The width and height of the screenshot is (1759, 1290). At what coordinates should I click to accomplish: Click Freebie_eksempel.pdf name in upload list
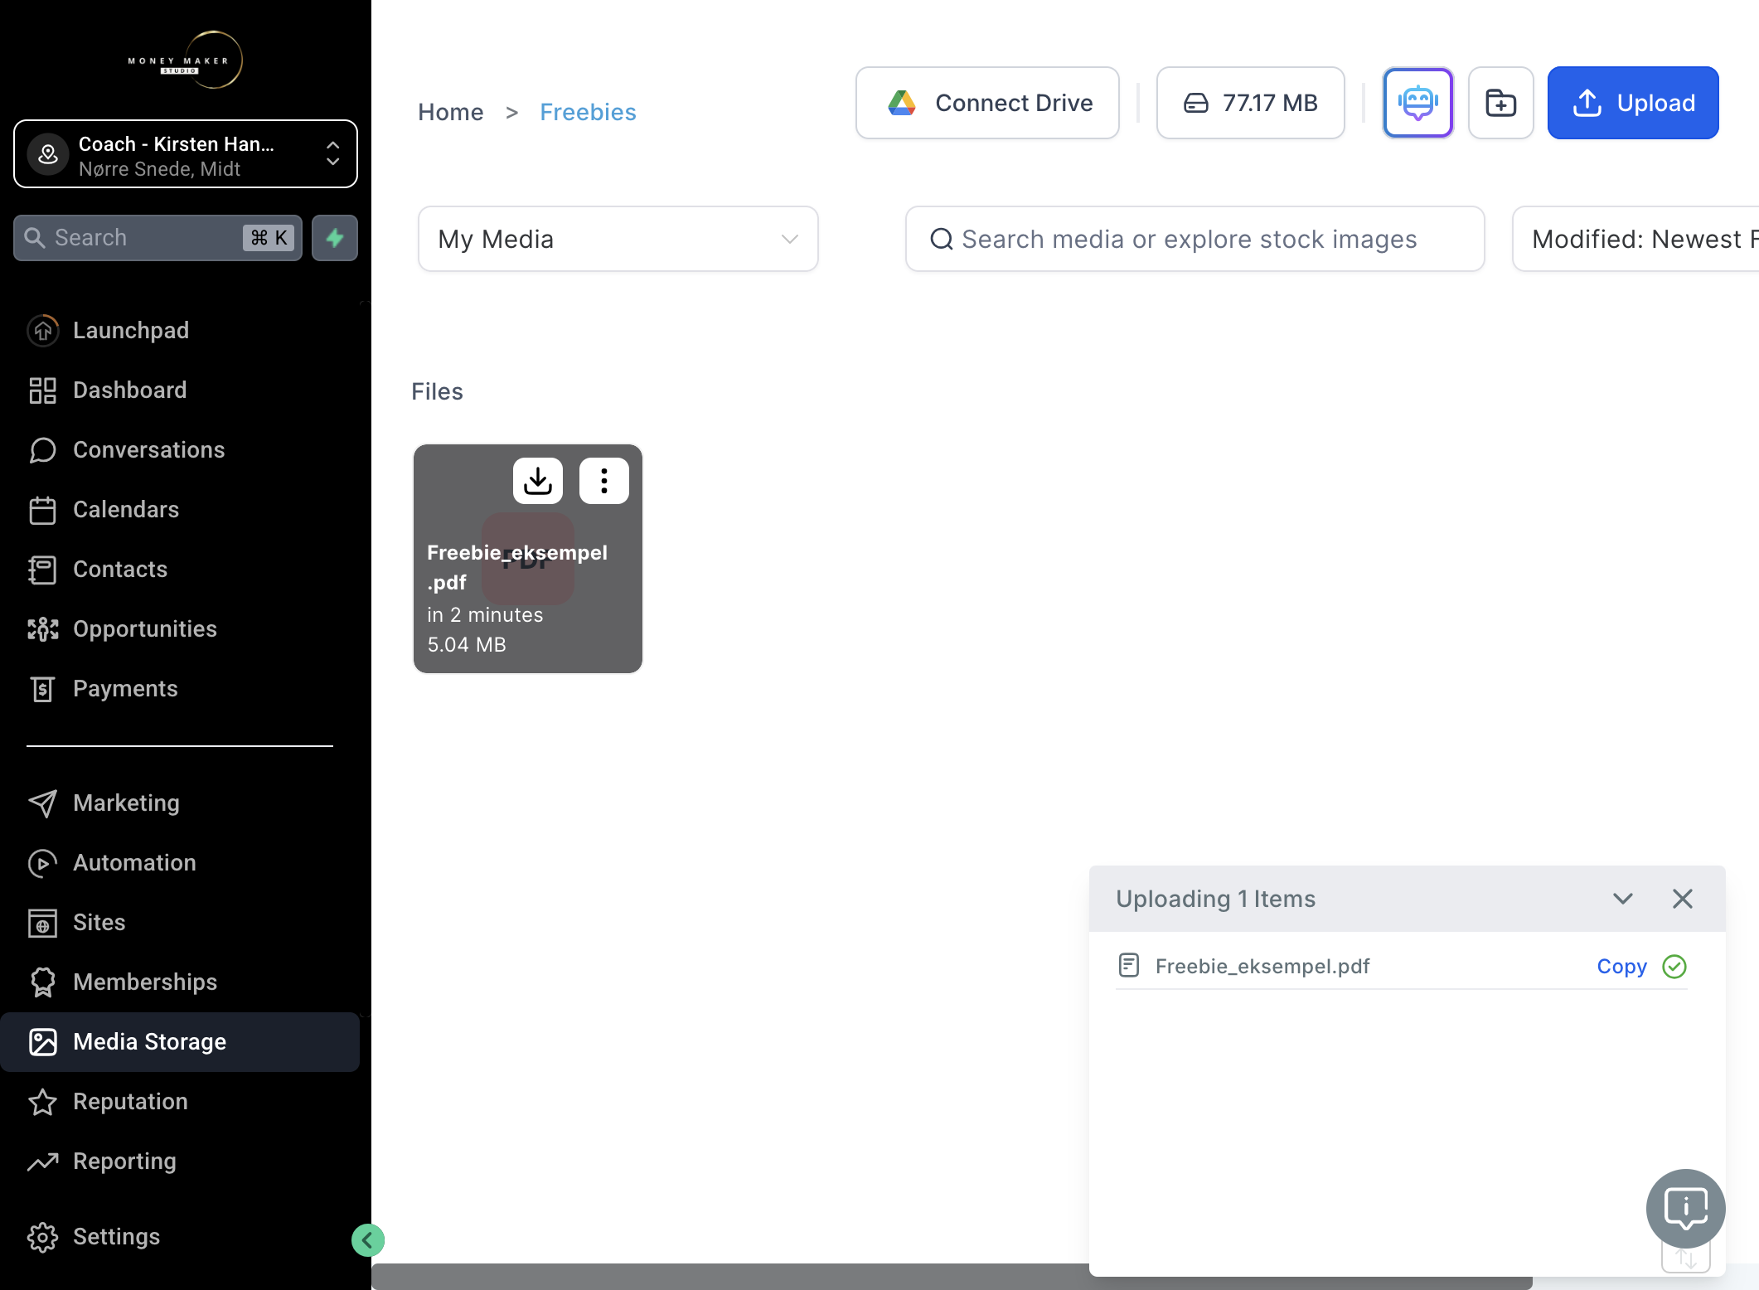point(1262,967)
